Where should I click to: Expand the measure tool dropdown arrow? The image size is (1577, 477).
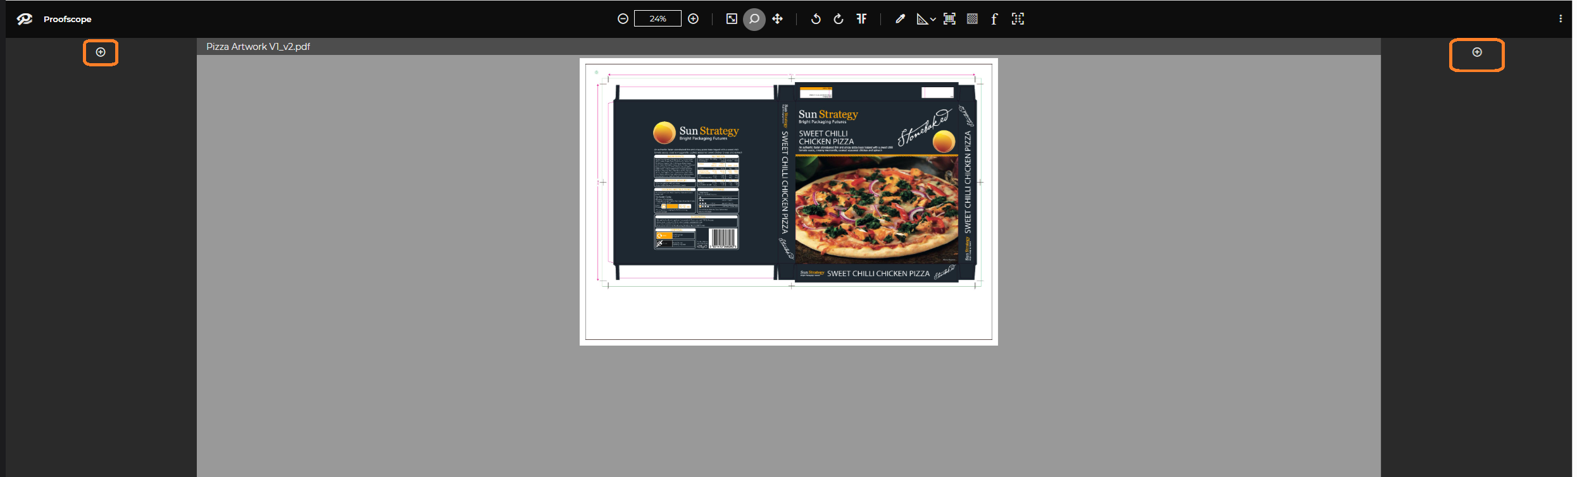pyautogui.click(x=933, y=20)
